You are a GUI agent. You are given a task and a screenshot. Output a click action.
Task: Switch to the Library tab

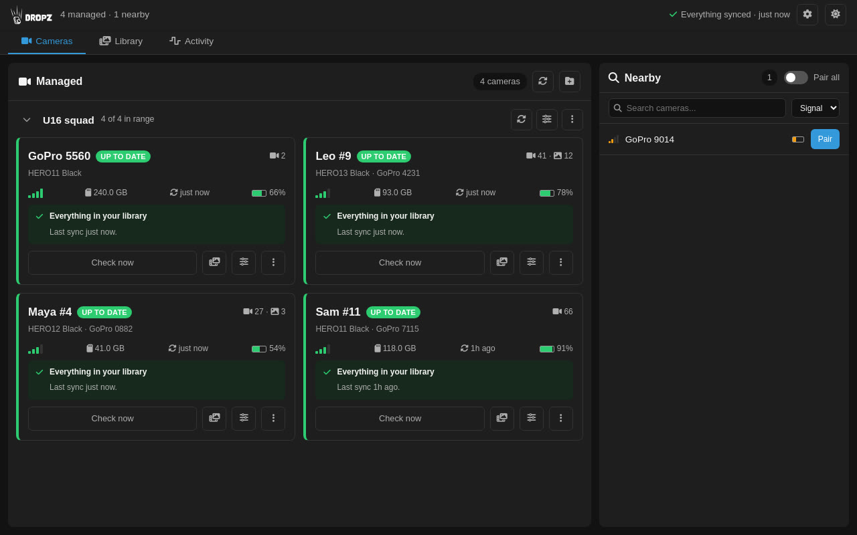(x=121, y=41)
